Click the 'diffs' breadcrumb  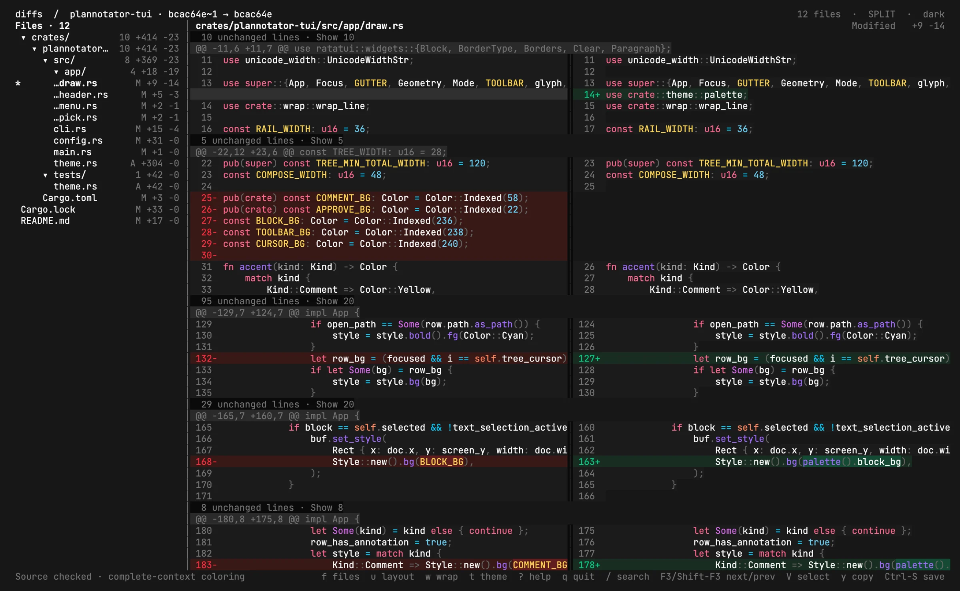click(29, 14)
